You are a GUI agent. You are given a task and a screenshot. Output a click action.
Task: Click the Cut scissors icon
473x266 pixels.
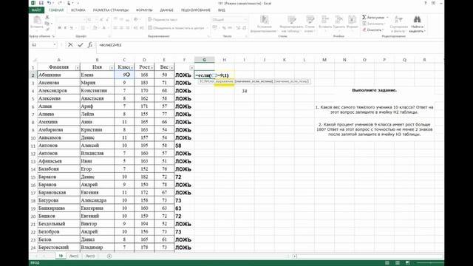(x=47, y=18)
